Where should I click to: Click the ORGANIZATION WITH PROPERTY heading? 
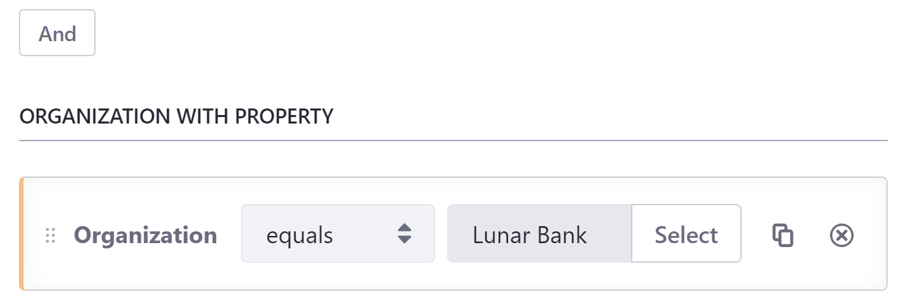(177, 116)
